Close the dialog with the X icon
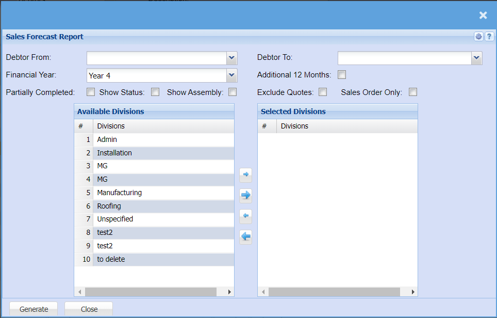 (x=483, y=15)
